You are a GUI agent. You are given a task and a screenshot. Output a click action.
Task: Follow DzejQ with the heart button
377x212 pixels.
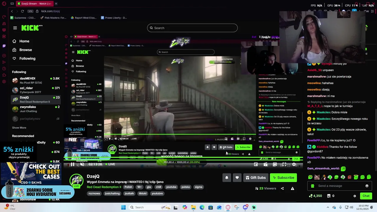point(237,178)
